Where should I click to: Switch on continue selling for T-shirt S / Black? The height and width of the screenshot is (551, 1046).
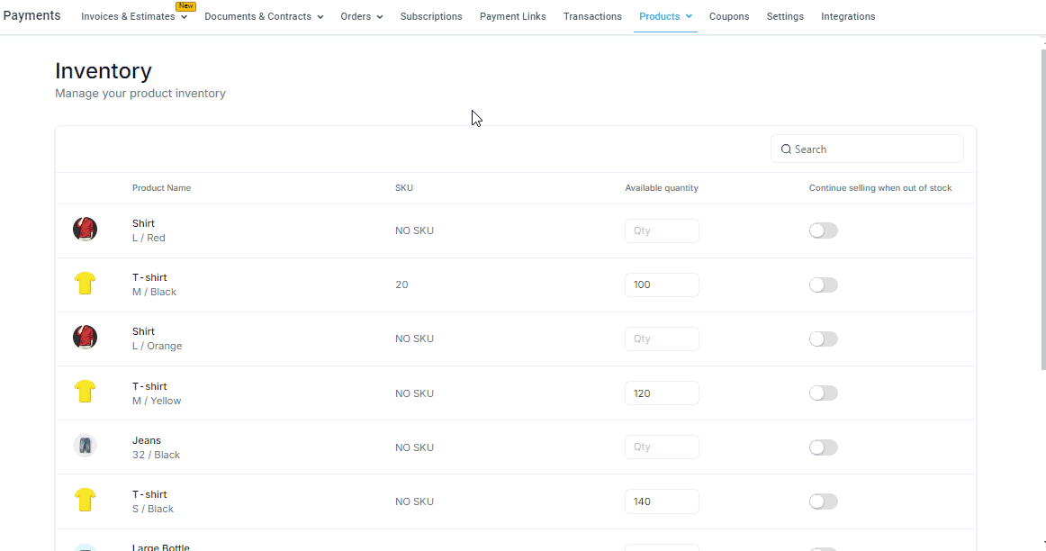point(823,501)
